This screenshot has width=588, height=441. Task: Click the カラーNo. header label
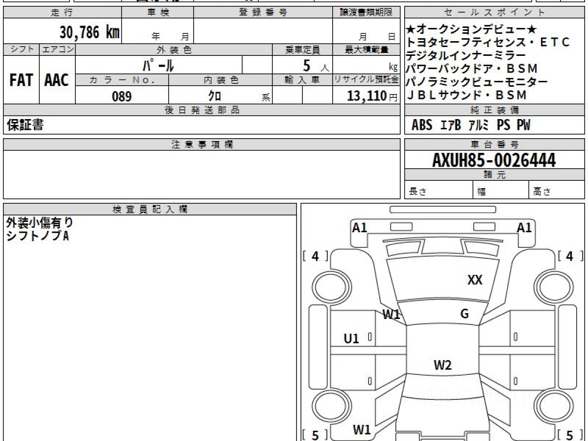tap(122, 80)
